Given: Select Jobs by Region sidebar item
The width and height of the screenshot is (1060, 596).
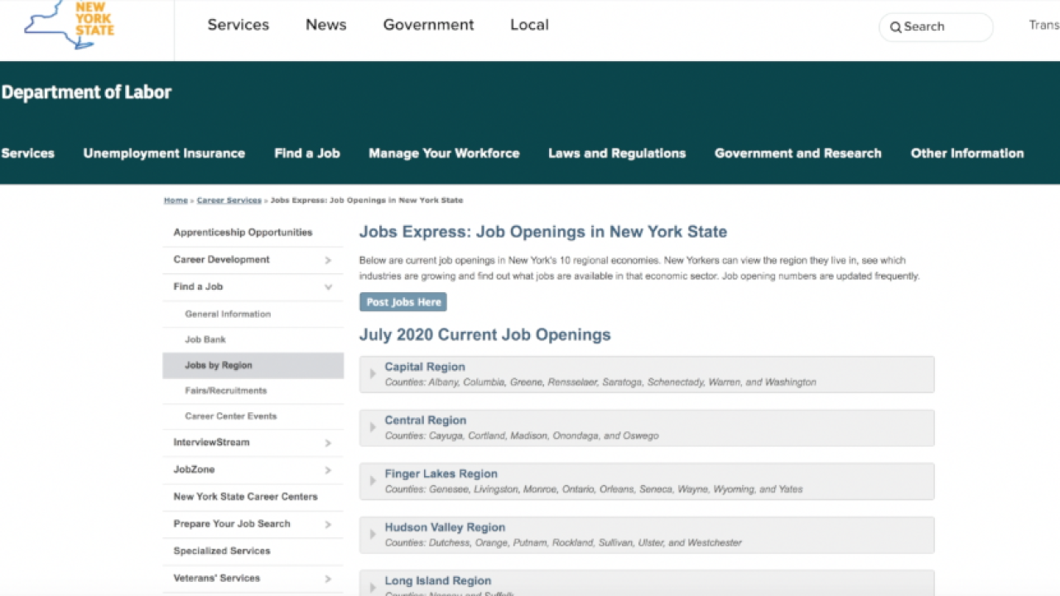Looking at the screenshot, I should pos(219,365).
